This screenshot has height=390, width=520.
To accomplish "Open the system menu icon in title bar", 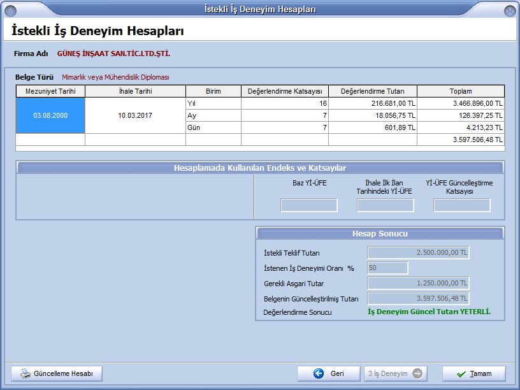I will coord(11,10).
